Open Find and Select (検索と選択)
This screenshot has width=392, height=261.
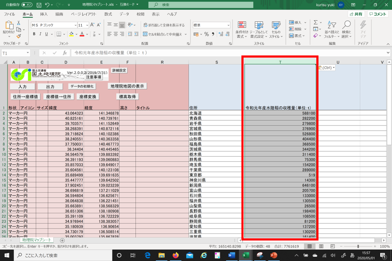pos(346,29)
